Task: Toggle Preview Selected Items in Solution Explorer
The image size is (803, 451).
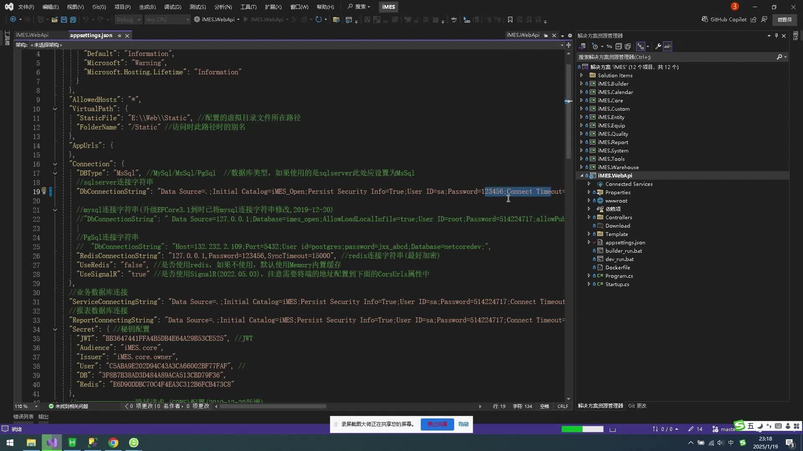Action: pyautogui.click(x=628, y=46)
